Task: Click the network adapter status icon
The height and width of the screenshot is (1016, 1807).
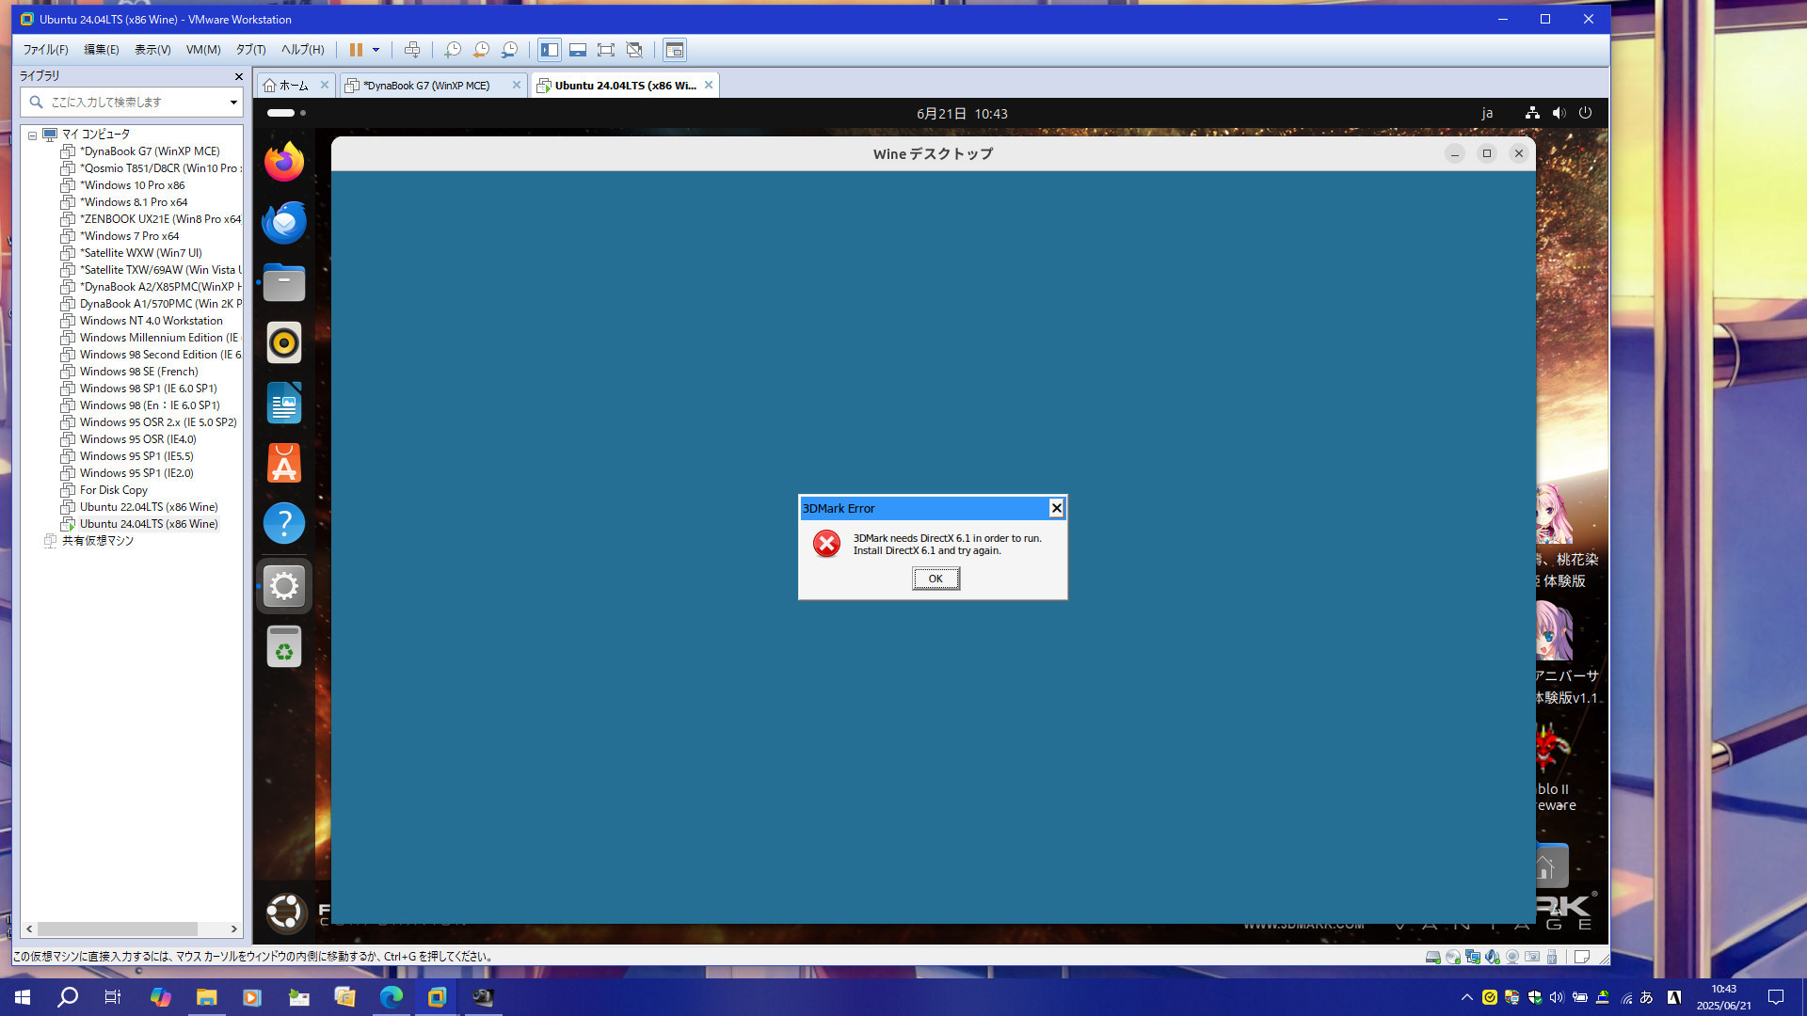Action: tap(1472, 957)
